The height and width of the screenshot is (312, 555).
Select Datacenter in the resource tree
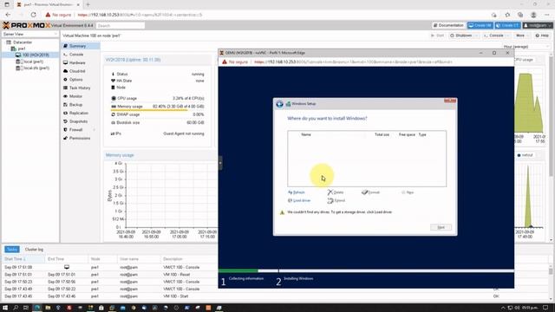tap(23, 42)
